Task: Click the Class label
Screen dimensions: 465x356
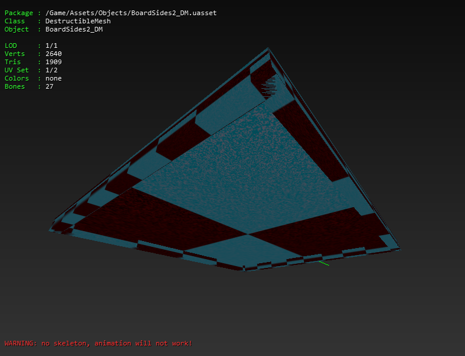Action: pos(15,21)
